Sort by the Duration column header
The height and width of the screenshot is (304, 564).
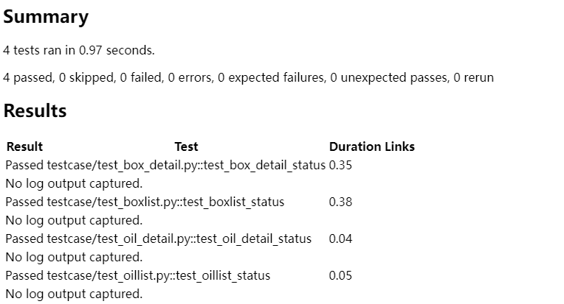[355, 146]
